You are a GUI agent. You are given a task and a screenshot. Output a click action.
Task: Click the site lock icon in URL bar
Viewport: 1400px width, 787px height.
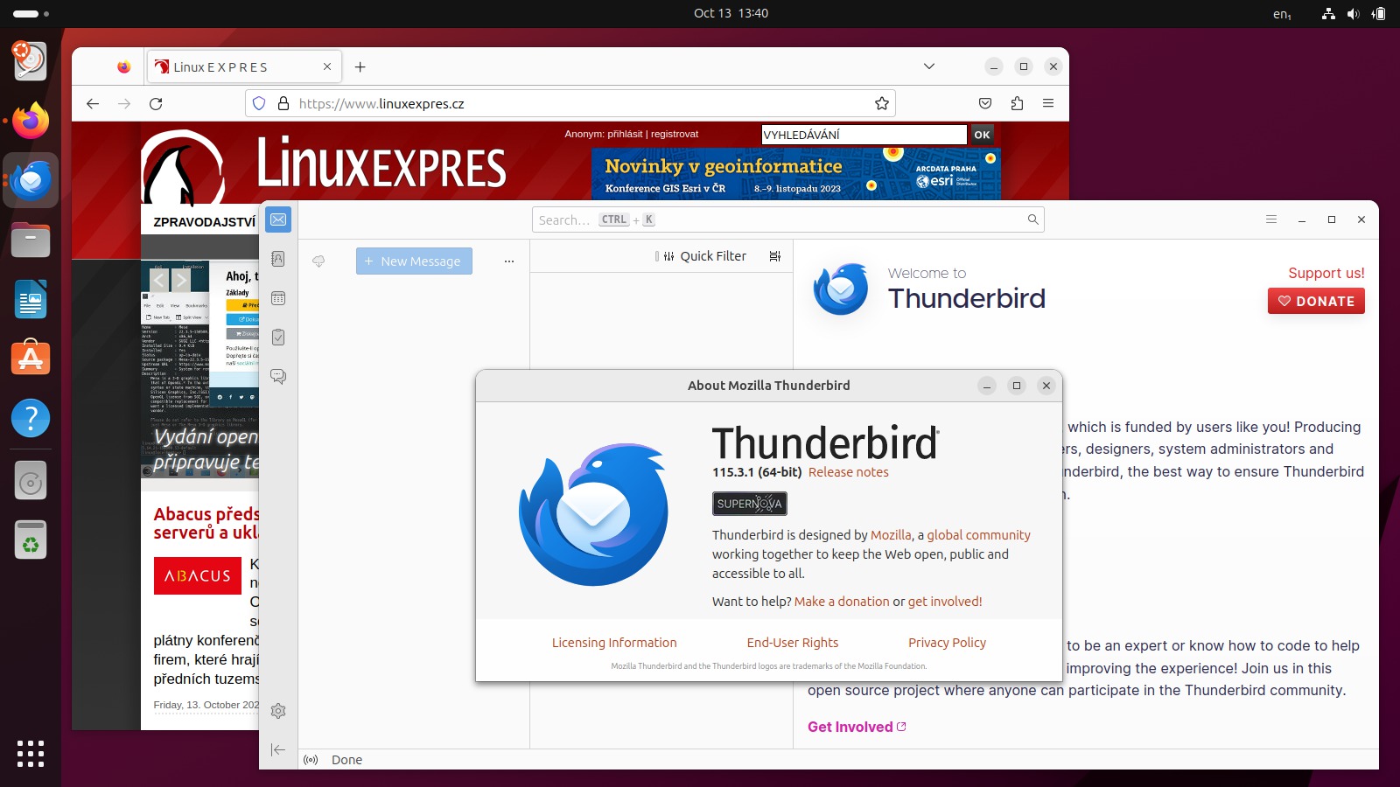283,103
